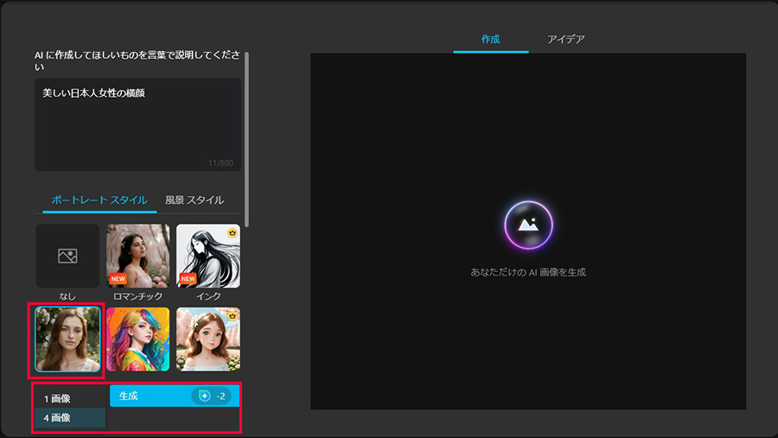Choose the インク portrait style
This screenshot has width=778, height=438.
coord(208,256)
